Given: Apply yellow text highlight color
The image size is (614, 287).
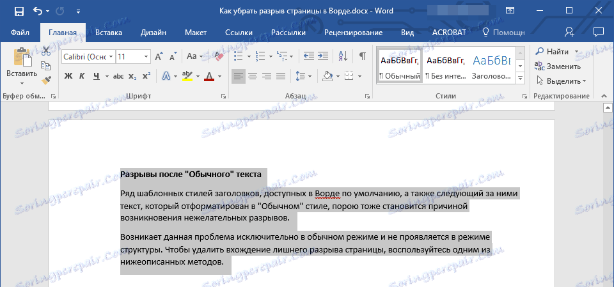Looking at the screenshot, I should (x=187, y=76).
